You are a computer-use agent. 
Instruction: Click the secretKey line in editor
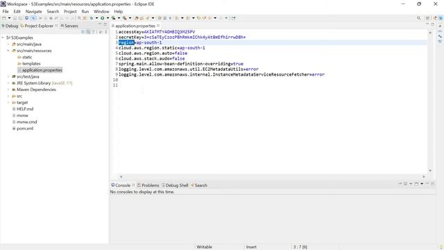[182, 37]
